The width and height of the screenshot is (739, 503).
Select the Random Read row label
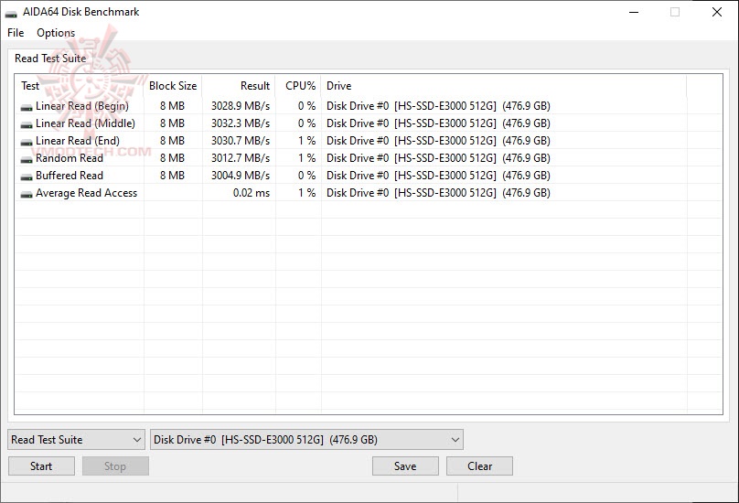pos(70,158)
